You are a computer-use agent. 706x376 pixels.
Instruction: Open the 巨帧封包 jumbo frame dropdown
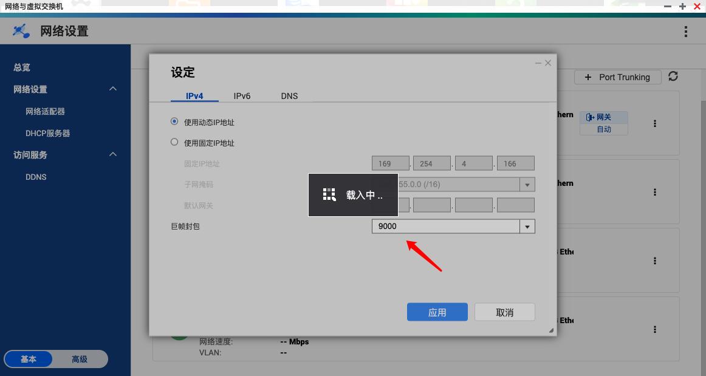527,226
